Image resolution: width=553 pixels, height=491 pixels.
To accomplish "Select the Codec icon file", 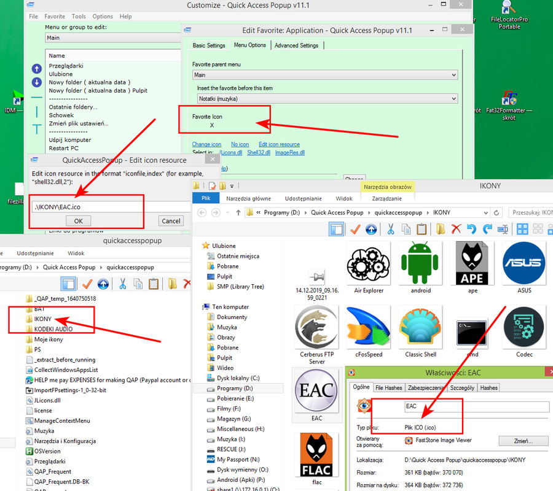I will pos(524,332).
